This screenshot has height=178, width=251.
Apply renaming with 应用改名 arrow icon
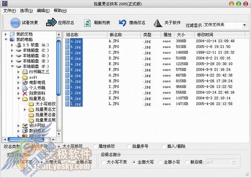[51, 23]
